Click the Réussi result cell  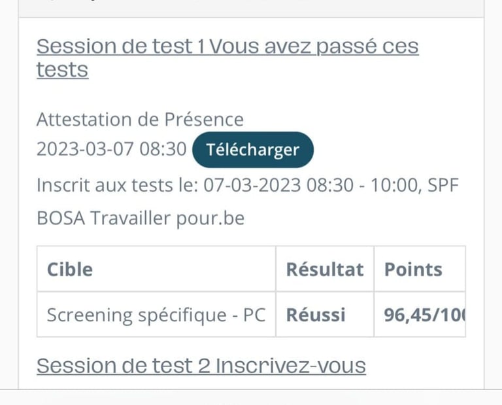(x=316, y=315)
